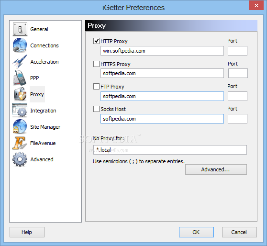
Task: Click the Cancel button
Action: 239,232
